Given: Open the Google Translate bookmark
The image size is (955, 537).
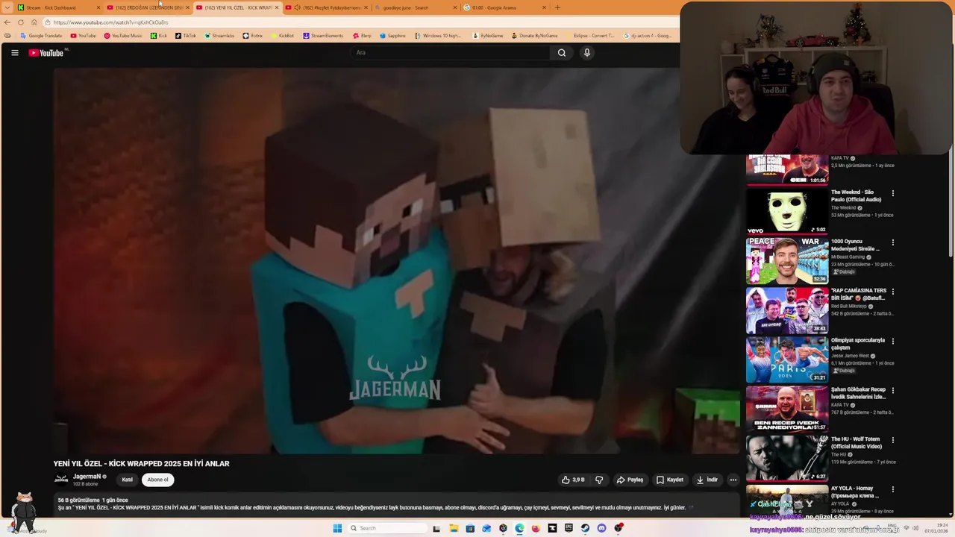Looking at the screenshot, I should [x=41, y=36].
